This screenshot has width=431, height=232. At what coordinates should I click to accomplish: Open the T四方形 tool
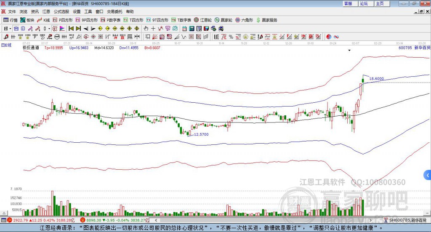[133, 20]
